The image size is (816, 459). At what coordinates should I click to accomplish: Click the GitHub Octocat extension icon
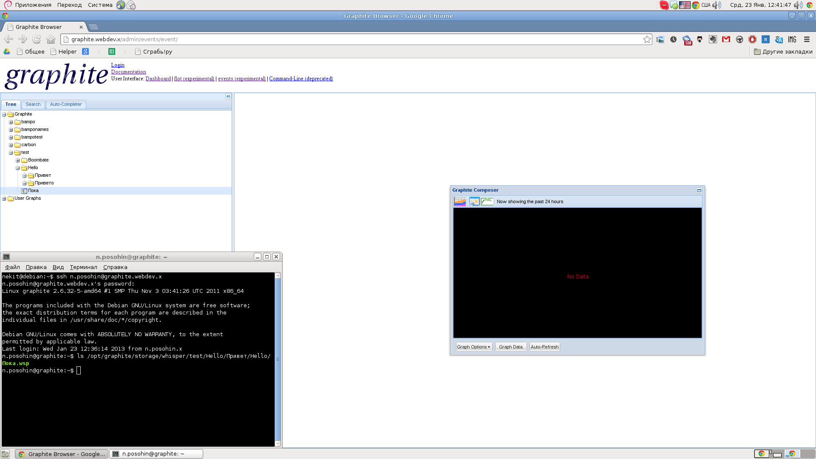[700, 39]
